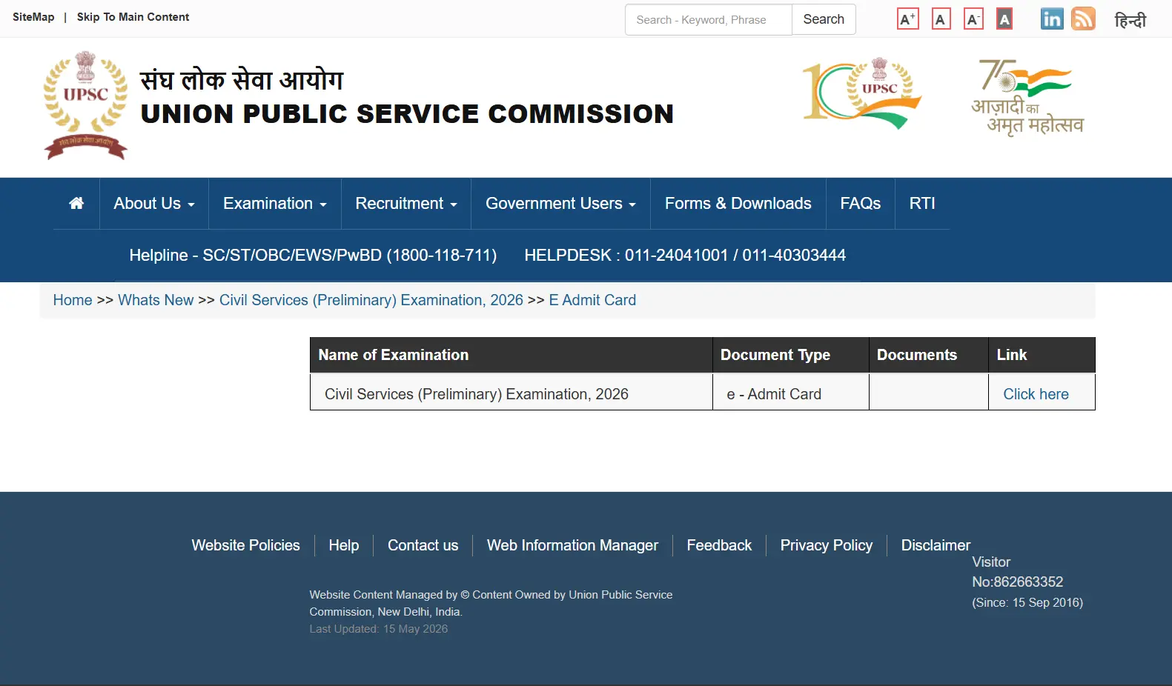The height and width of the screenshot is (686, 1172).
Task: Click the HELPDESK phone numbers text
Action: 685,255
